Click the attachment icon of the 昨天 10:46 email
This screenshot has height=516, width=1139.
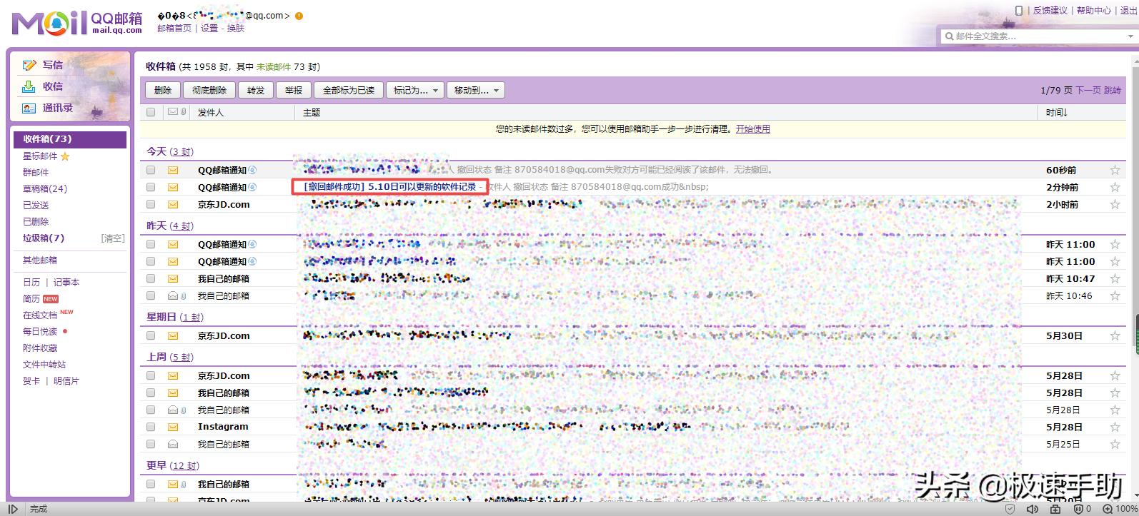[183, 295]
